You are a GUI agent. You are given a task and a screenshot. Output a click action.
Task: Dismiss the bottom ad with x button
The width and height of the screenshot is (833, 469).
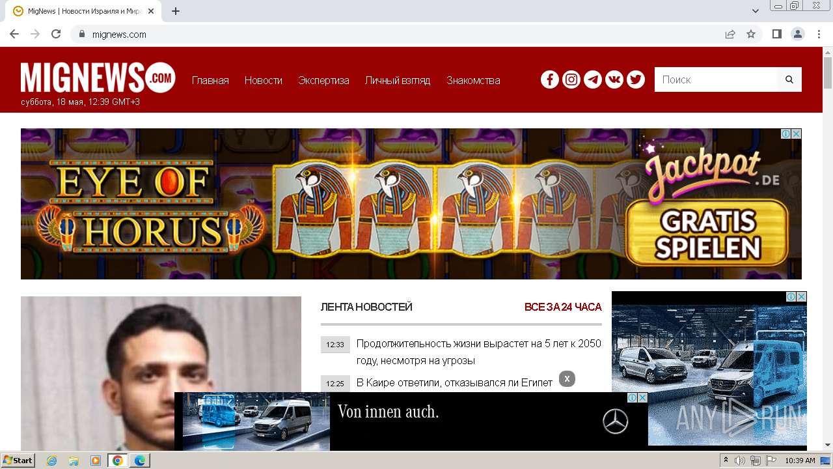[567, 378]
